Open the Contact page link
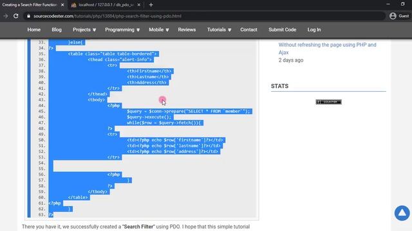This screenshot has height=231, width=412. point(248,30)
